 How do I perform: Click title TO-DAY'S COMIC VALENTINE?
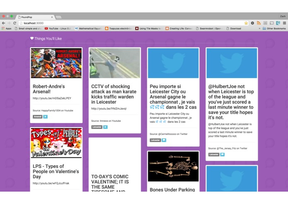point(110,183)
